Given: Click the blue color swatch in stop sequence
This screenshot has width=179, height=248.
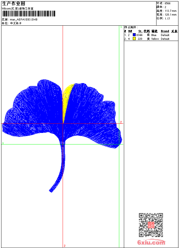Looking at the screenshot, I should click(134, 35).
